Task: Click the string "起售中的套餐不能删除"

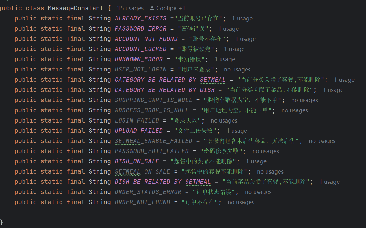Action: (214, 172)
